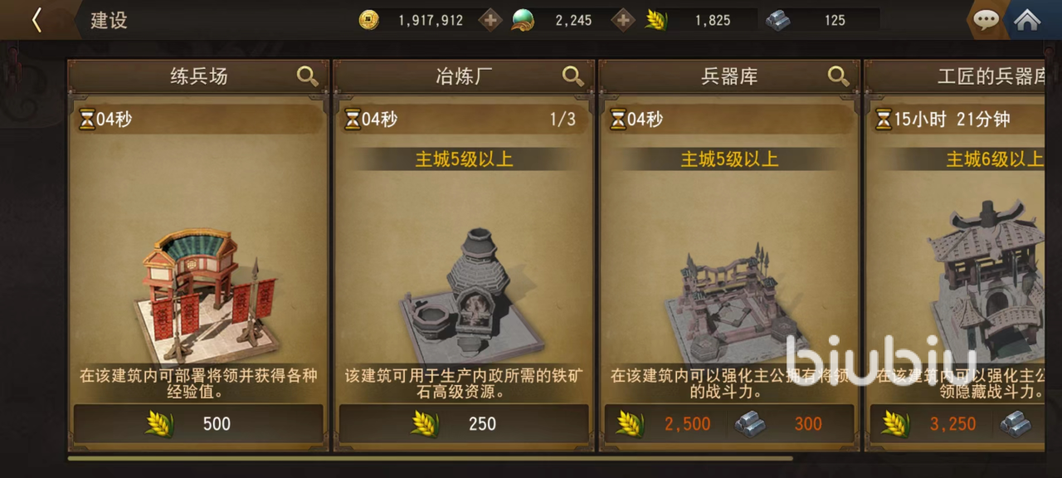Inspect 兵器库 with magnifier icon
The image size is (1062, 478).
839,76
